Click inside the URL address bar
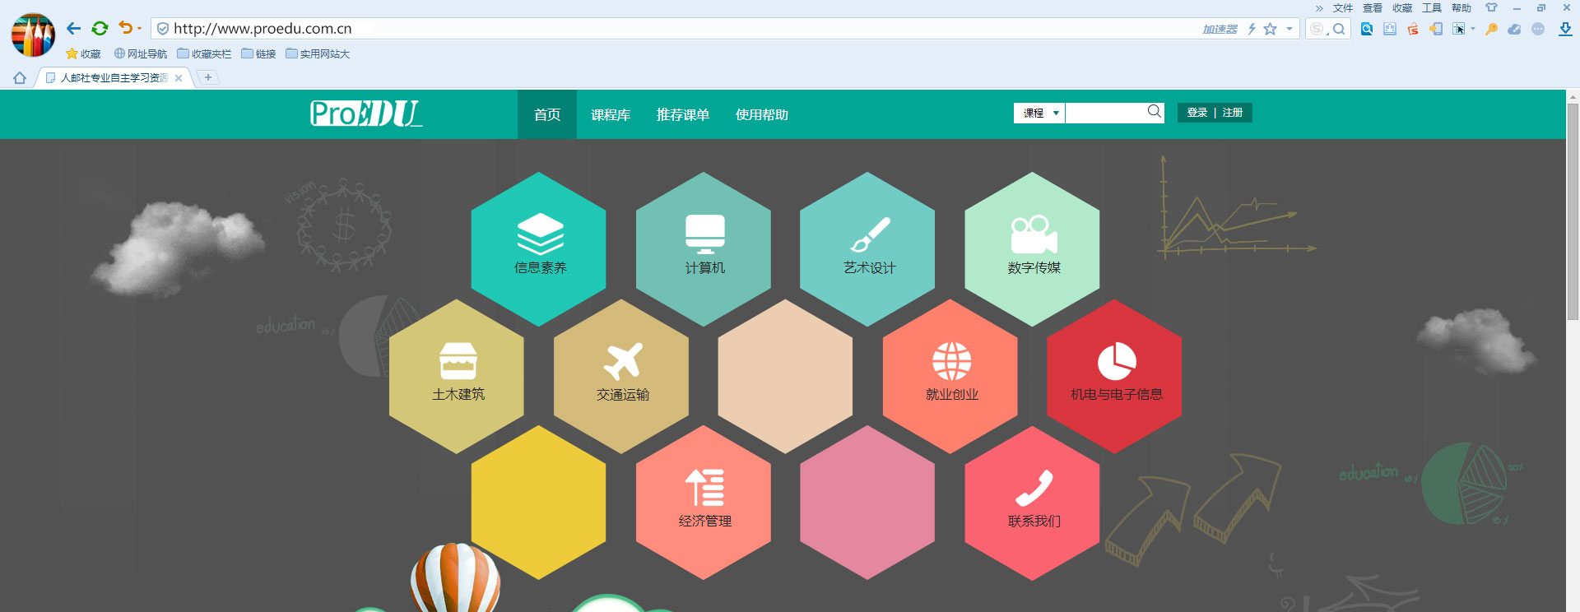This screenshot has height=612, width=1580. pos(658,29)
